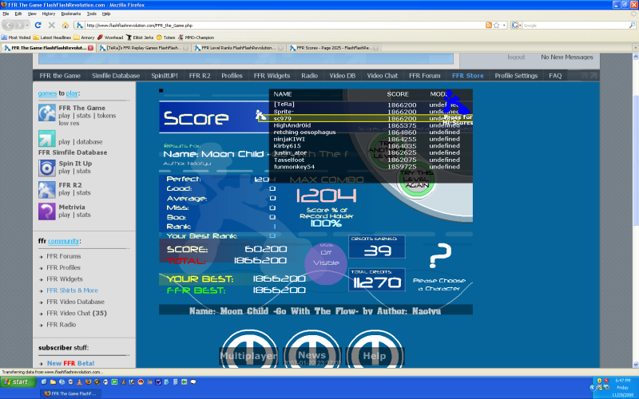Click the Firefox home button
The image size is (639, 399).
(65, 25)
